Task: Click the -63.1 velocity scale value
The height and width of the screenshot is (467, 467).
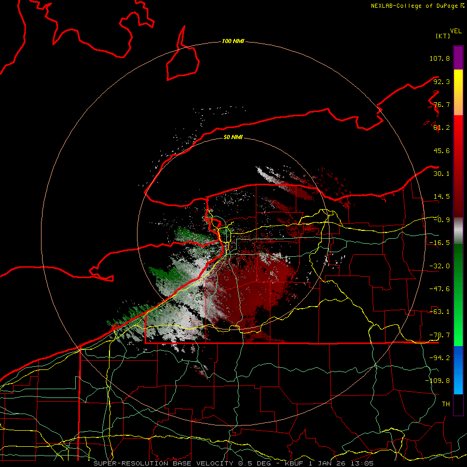Action: pyautogui.click(x=439, y=312)
